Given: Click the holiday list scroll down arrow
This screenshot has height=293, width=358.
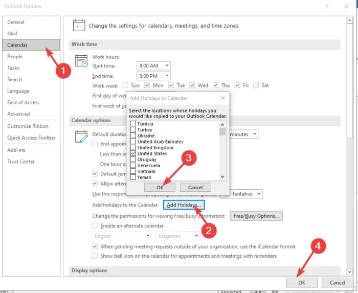Looking at the screenshot, I should (x=222, y=177).
